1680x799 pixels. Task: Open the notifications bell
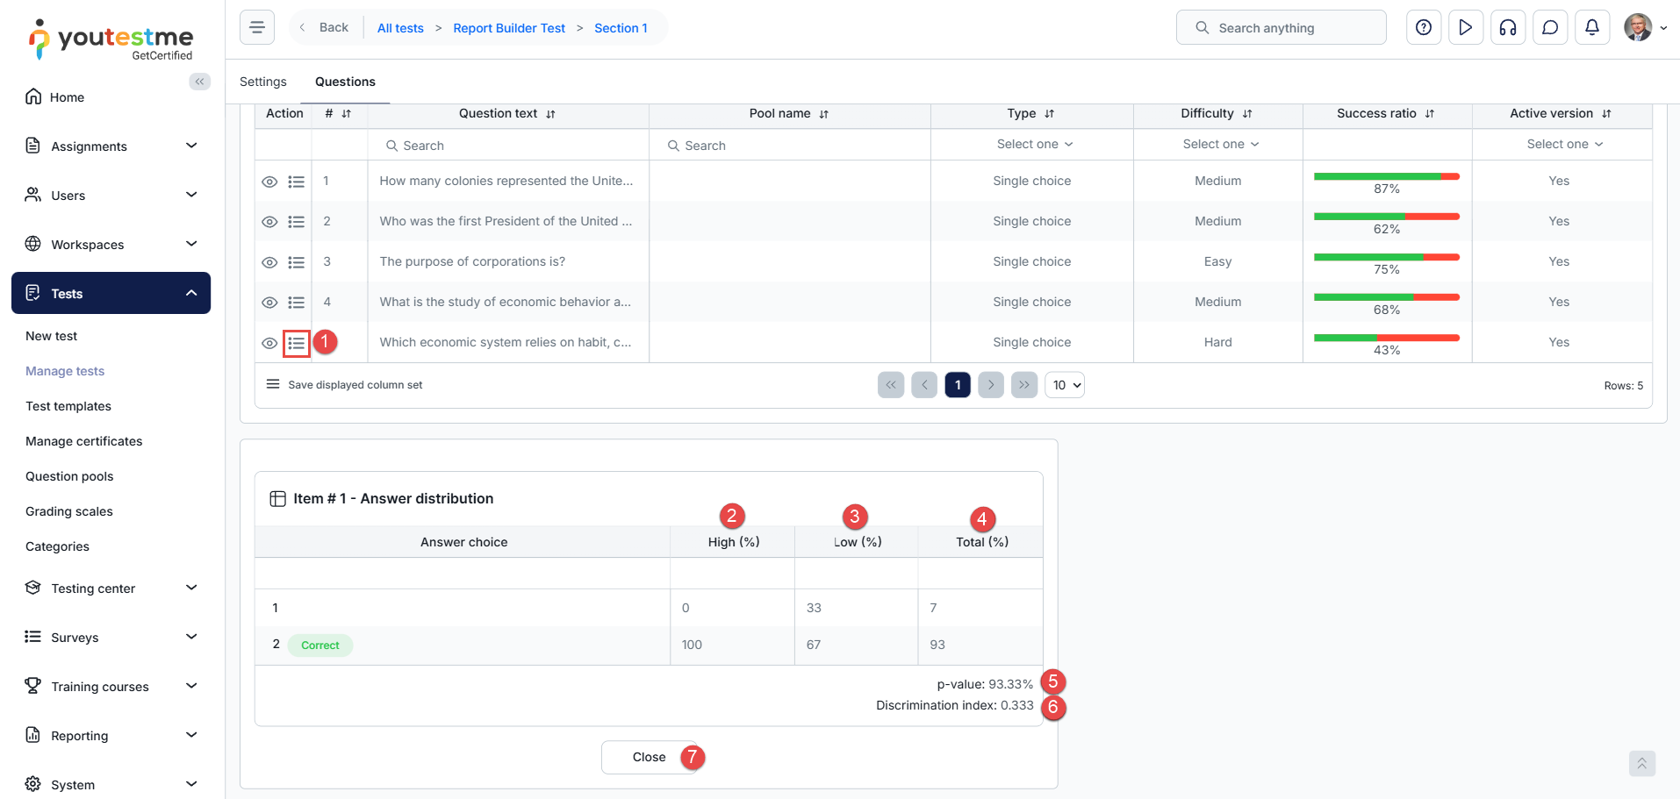click(x=1592, y=27)
